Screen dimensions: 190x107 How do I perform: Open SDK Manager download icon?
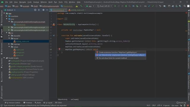point(180,6)
